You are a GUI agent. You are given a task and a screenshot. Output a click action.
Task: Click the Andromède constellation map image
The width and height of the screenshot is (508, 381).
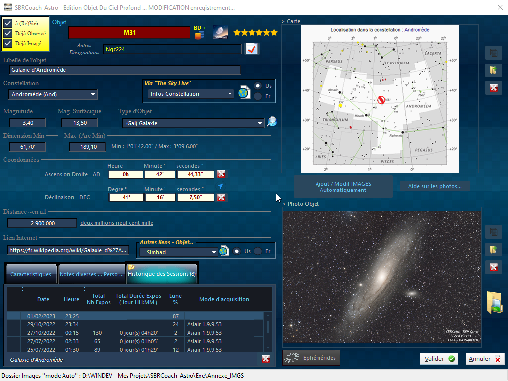click(x=380, y=99)
